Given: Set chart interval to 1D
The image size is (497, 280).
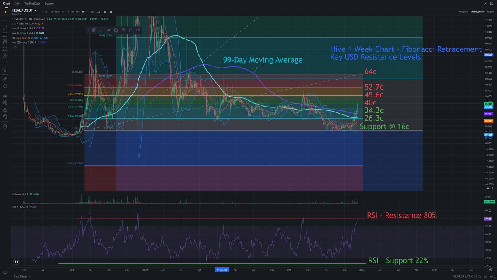Looking at the screenshot, I should click(72, 12).
